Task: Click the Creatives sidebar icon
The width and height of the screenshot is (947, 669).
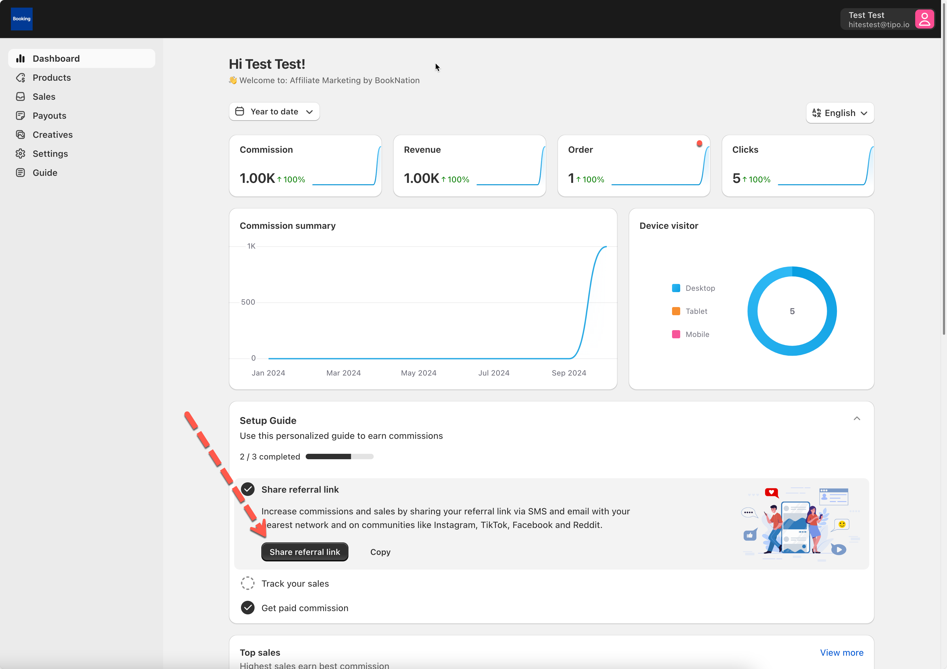Action: click(20, 135)
